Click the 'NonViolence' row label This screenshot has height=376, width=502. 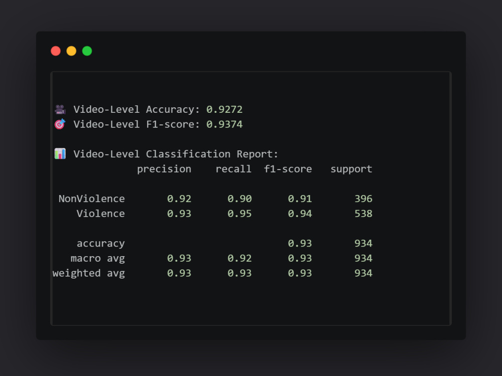tap(91, 199)
